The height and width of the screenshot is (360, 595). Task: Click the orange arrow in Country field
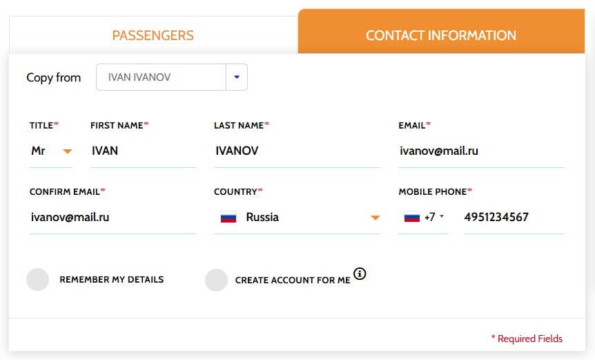click(x=375, y=218)
